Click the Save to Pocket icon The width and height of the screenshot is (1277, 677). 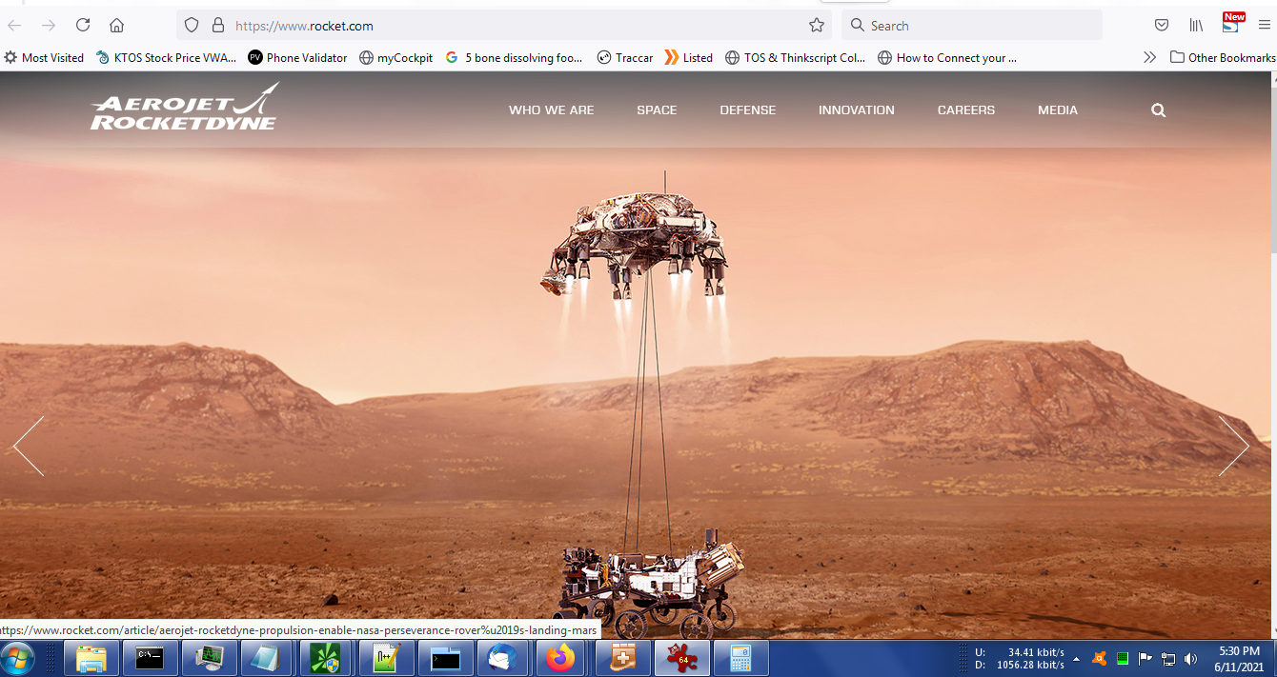click(x=1162, y=26)
